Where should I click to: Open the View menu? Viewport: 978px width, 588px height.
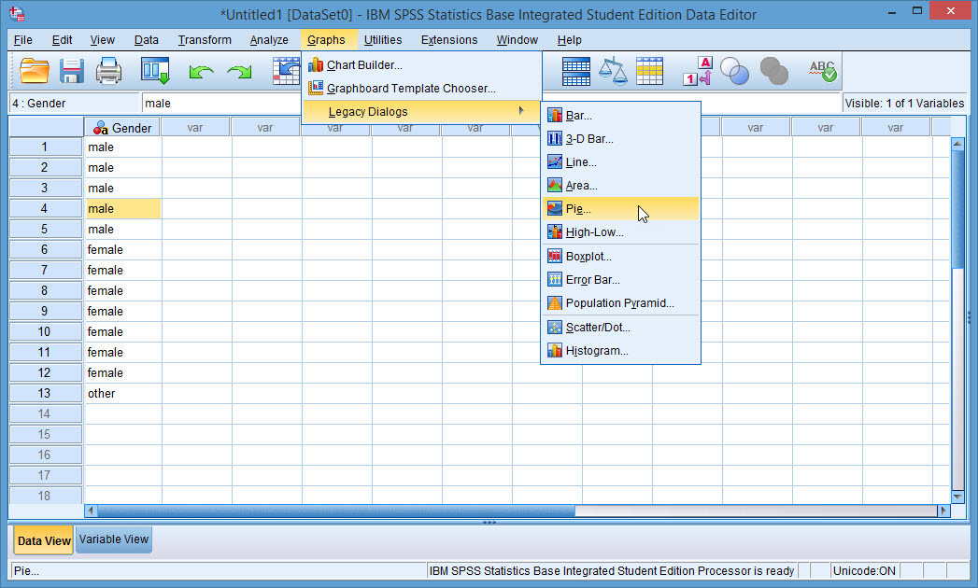tap(103, 40)
